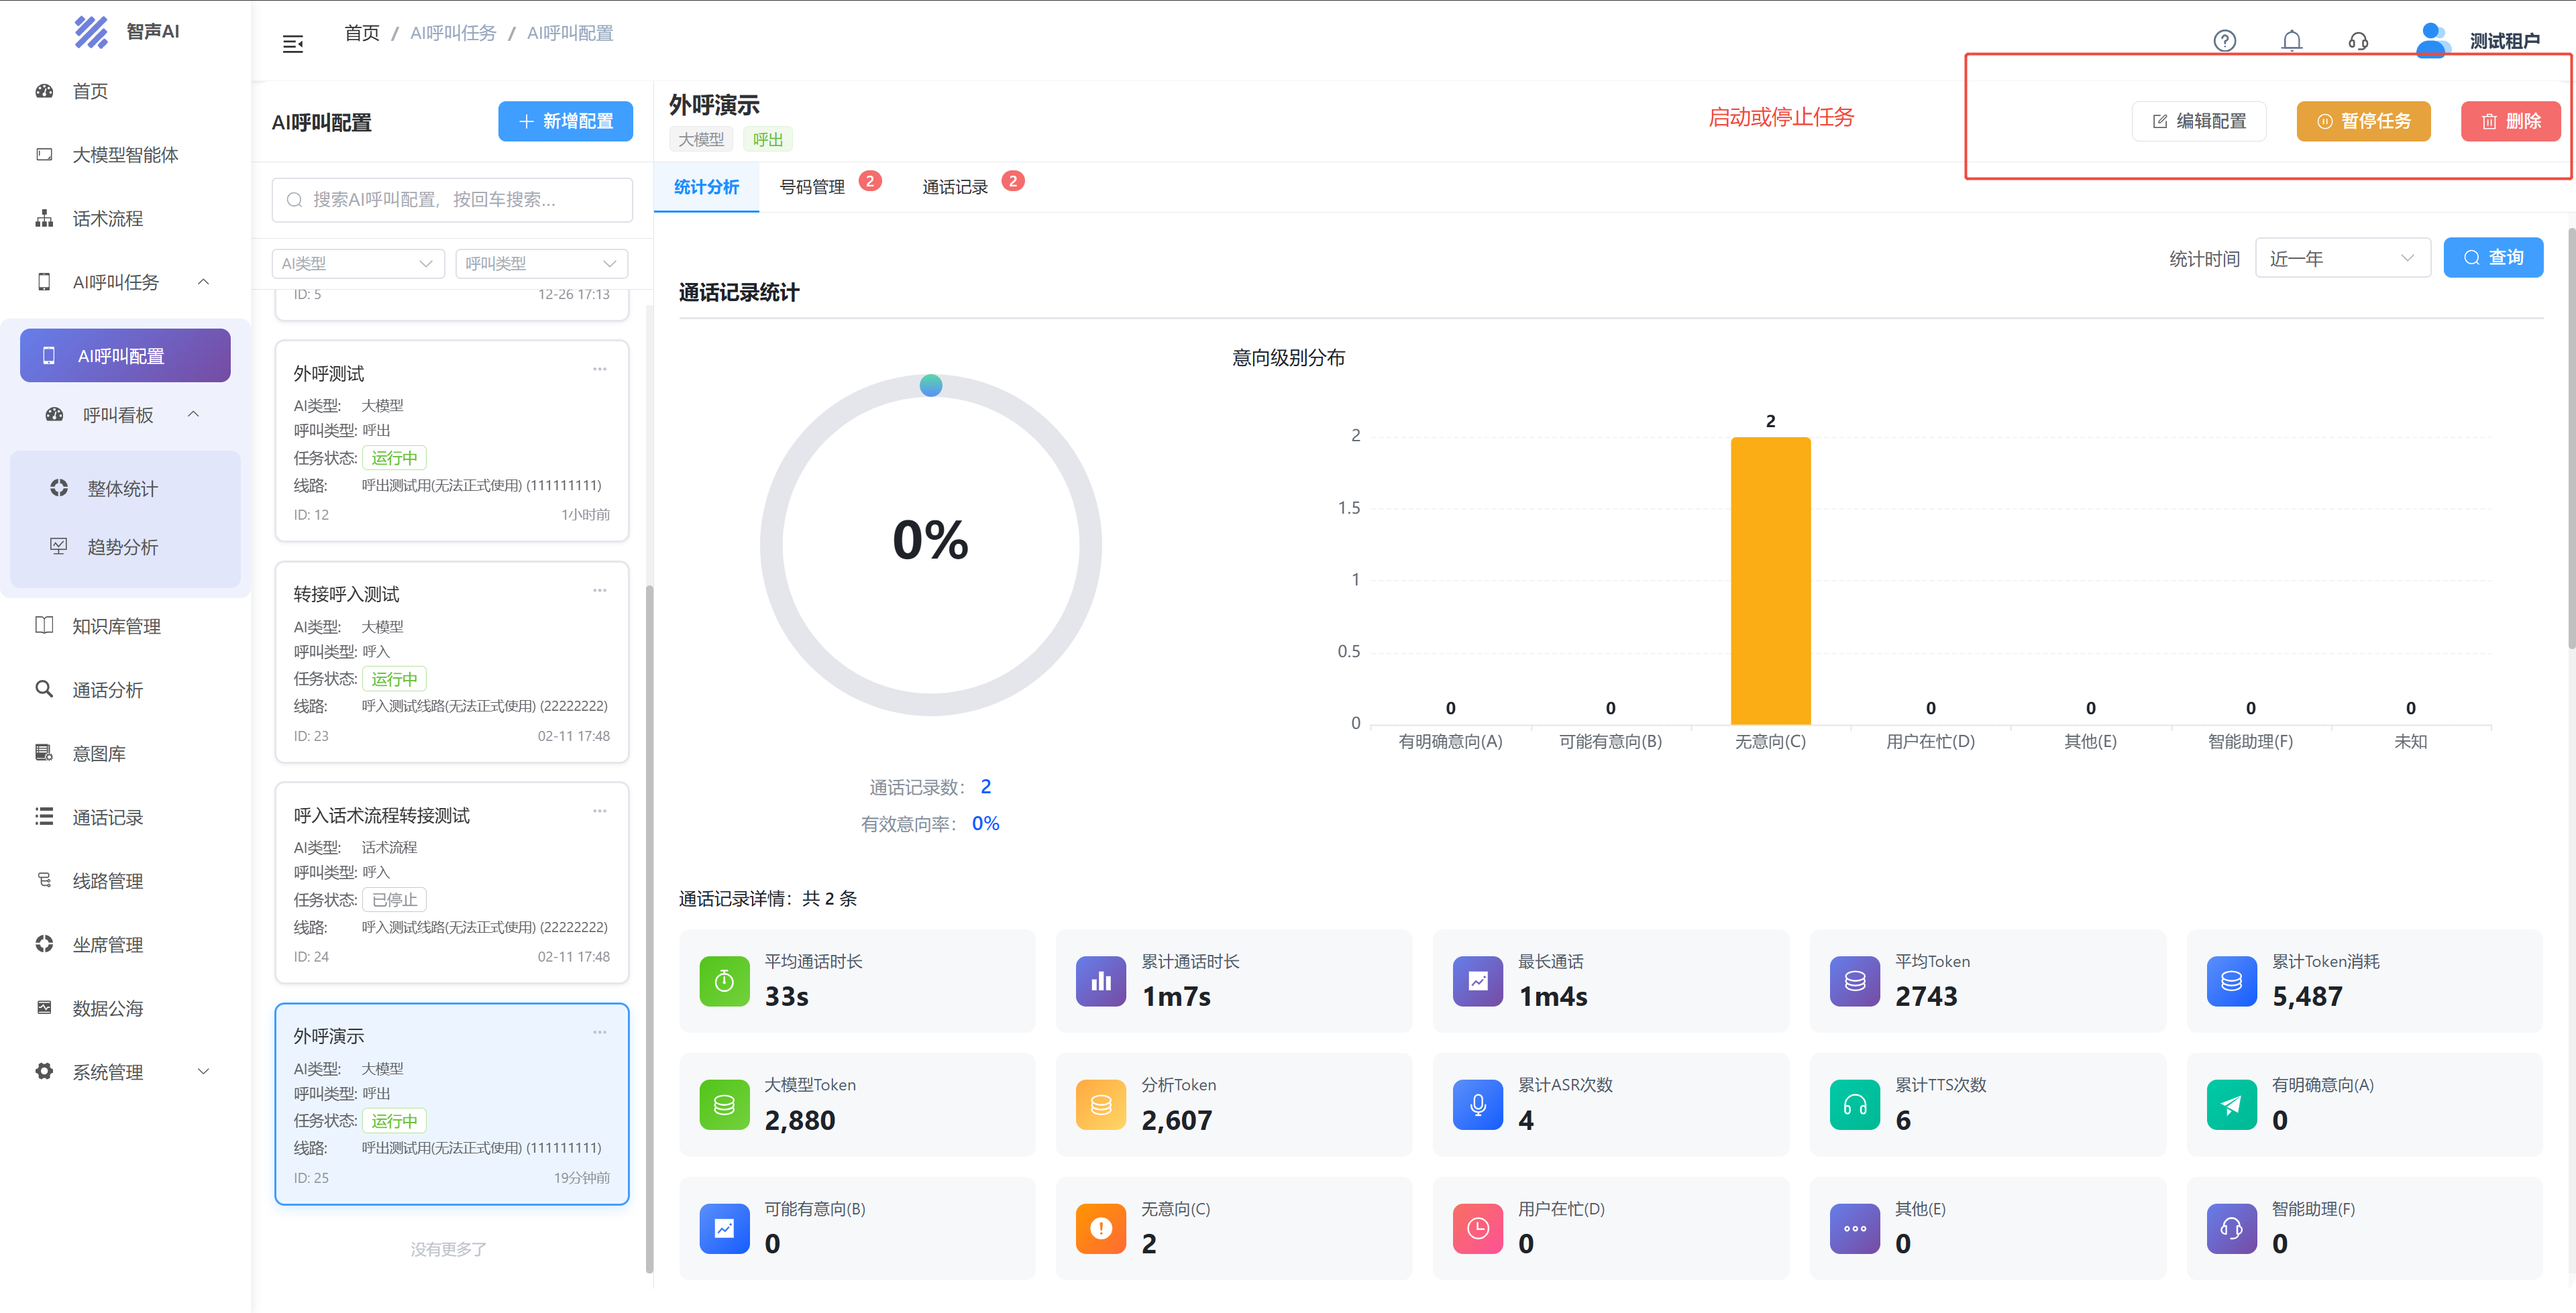The width and height of the screenshot is (2576, 1313).
Task: Open 知识库管理 in the sidebar
Action: click(116, 627)
